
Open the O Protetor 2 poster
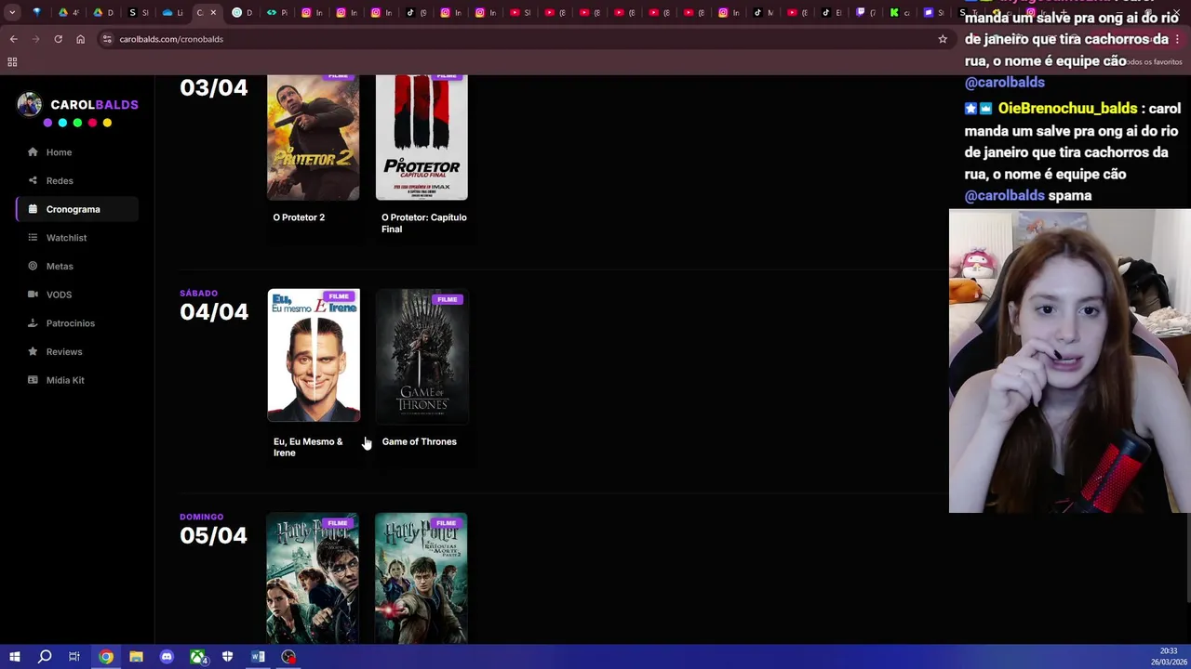[314, 138]
